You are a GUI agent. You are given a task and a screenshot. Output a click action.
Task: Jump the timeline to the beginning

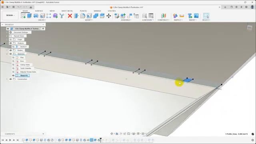coord(3,140)
